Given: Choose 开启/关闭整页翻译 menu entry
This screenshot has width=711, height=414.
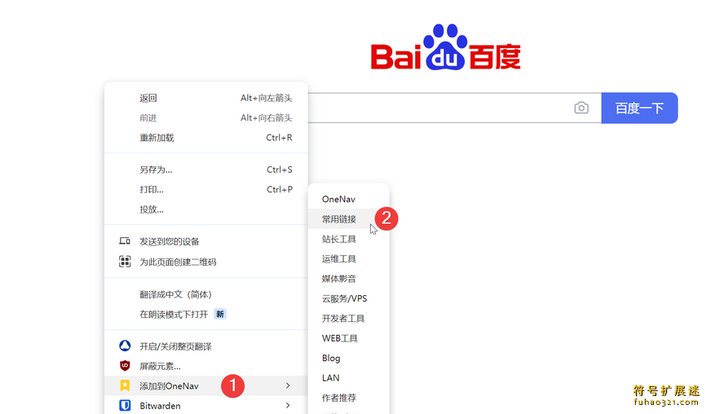Looking at the screenshot, I should (x=206, y=346).
